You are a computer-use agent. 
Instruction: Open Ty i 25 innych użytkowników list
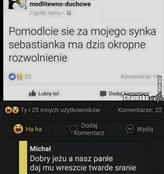tap(60, 110)
